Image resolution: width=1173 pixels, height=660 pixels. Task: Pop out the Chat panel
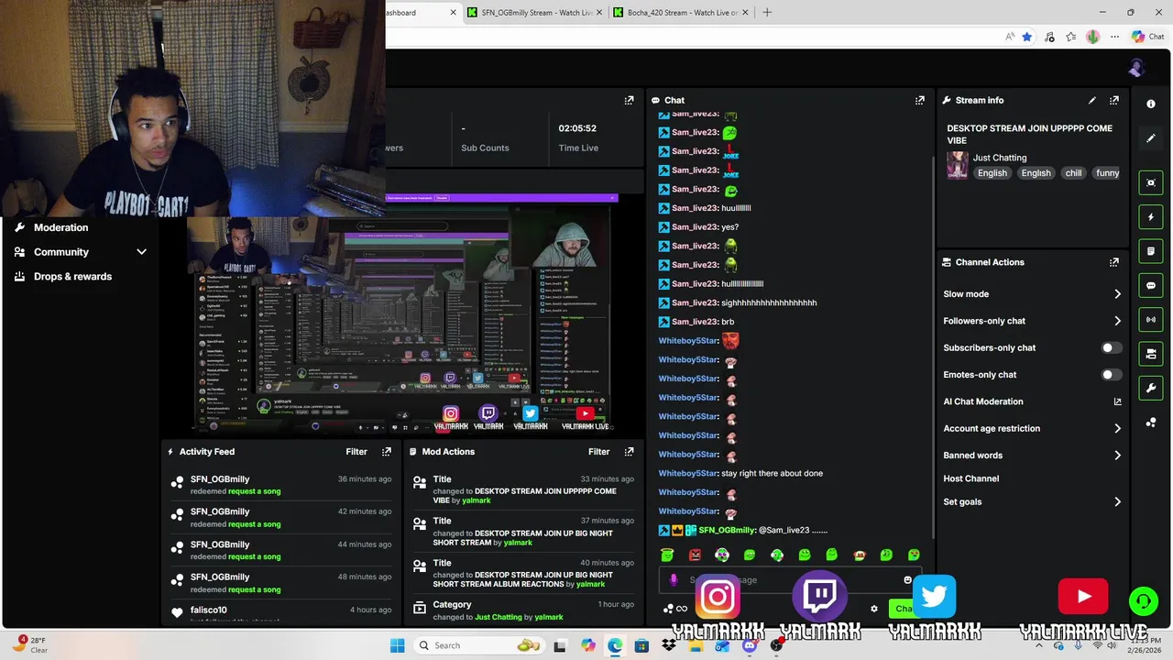pos(920,100)
